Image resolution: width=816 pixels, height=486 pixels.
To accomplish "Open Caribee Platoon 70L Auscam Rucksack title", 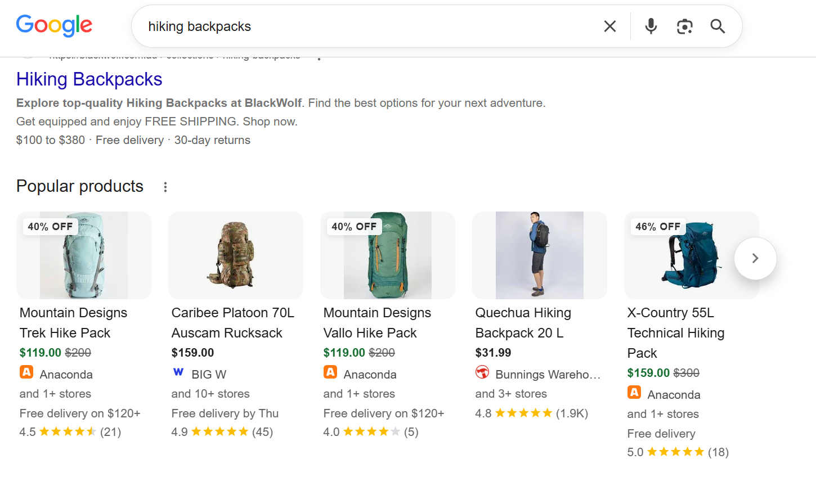I will click(x=233, y=323).
